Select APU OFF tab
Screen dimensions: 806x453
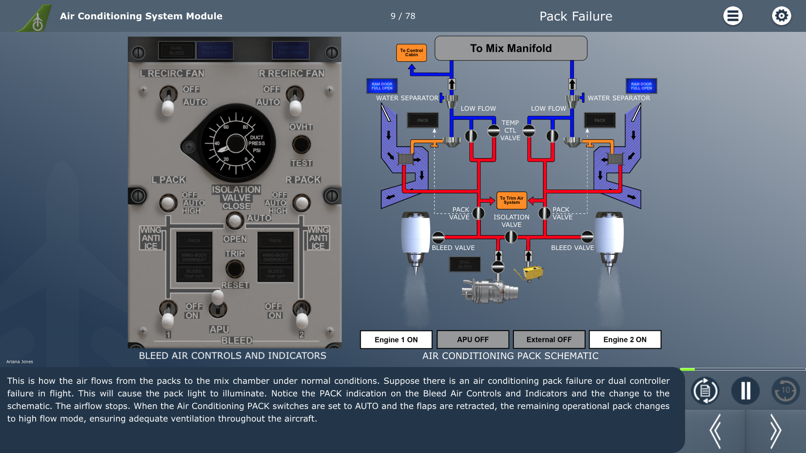[472, 340]
